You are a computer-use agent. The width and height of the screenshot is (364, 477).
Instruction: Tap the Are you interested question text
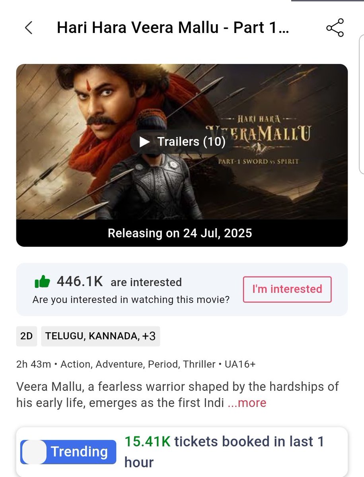131,299
